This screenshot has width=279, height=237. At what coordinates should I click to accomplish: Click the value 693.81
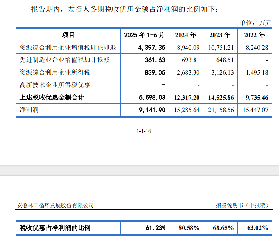click(x=191, y=60)
